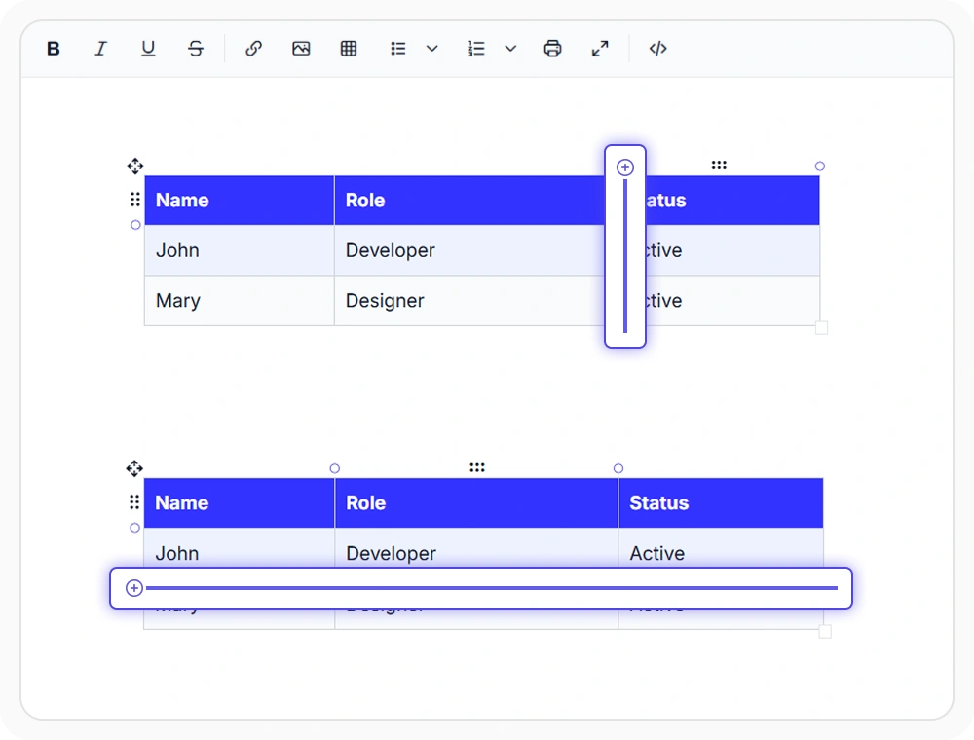Select Role header in top table
The image size is (974, 740).
click(469, 200)
